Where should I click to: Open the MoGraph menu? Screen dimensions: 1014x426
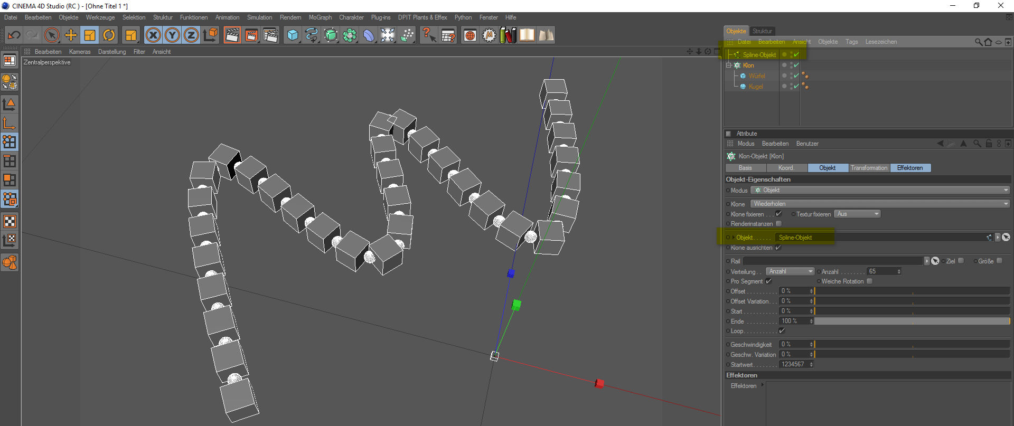pos(320,17)
